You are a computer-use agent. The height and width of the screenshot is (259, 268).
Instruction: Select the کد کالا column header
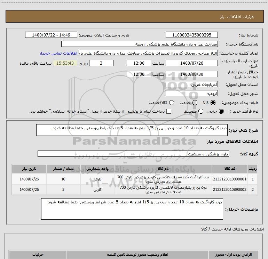pyautogui.click(x=230, y=169)
